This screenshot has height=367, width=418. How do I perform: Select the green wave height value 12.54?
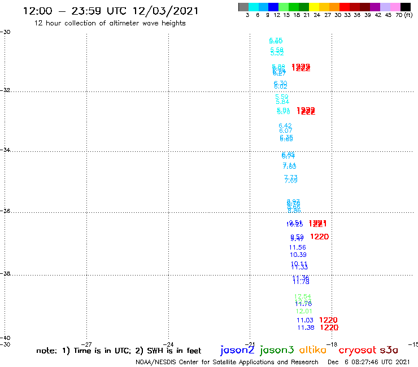[x=303, y=296]
